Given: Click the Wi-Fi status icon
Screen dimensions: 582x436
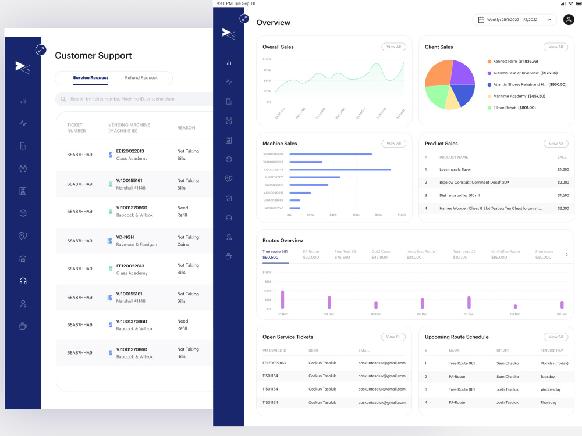Looking at the screenshot, I should click(570, 3).
